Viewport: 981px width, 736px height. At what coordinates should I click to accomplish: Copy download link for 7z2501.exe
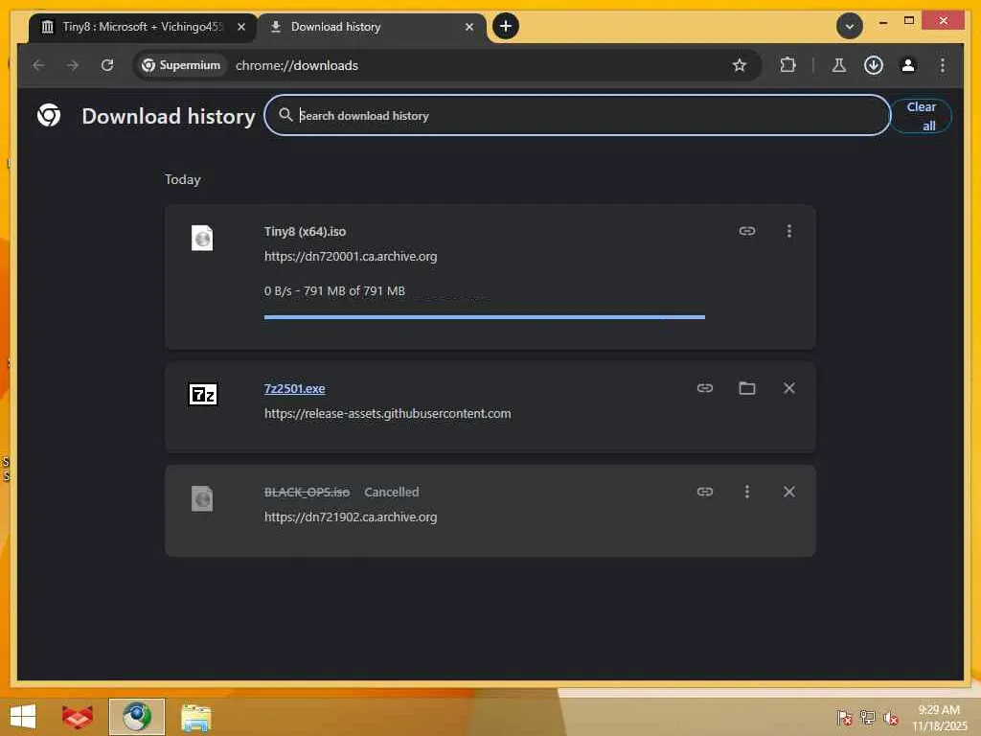tap(705, 388)
